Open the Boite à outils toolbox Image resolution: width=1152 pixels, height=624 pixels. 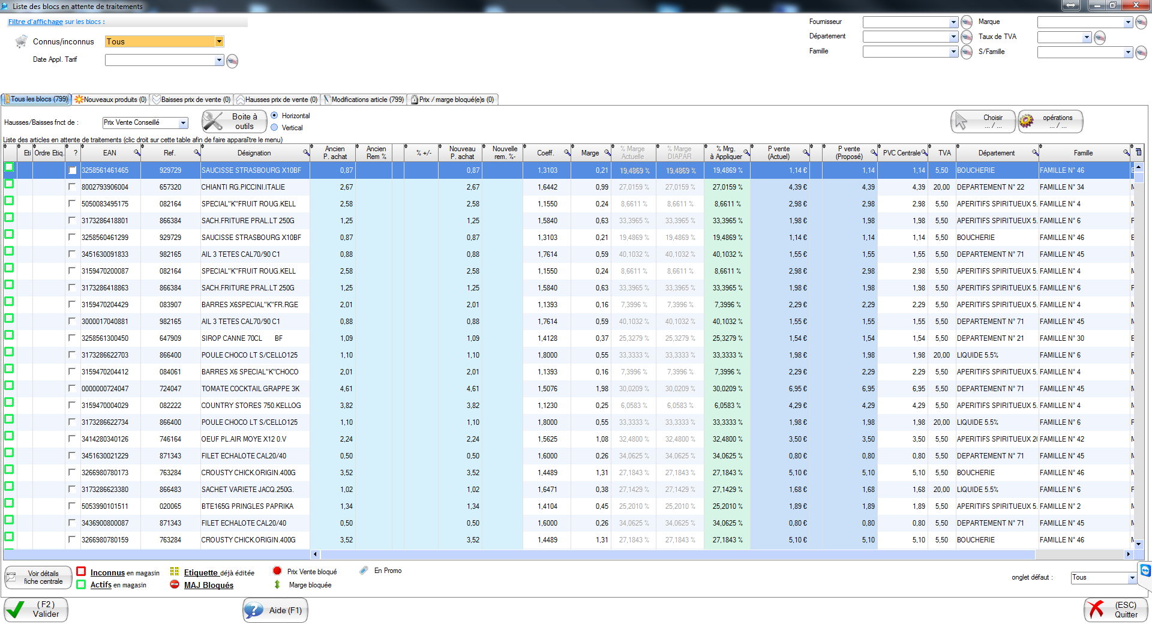pos(234,121)
